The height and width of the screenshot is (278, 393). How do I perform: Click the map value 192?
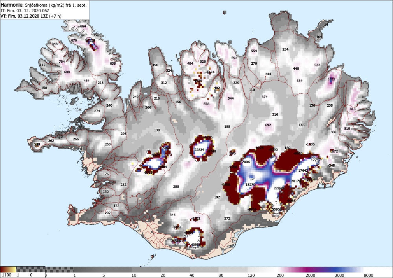pos(217,197)
